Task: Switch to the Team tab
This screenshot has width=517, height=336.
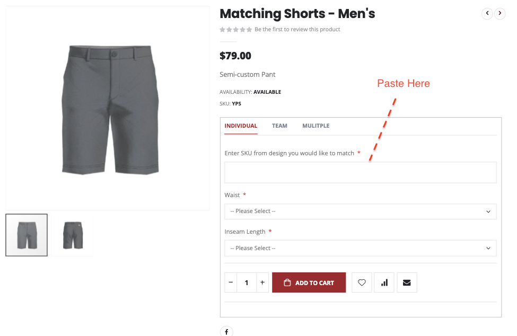Action: point(279,126)
